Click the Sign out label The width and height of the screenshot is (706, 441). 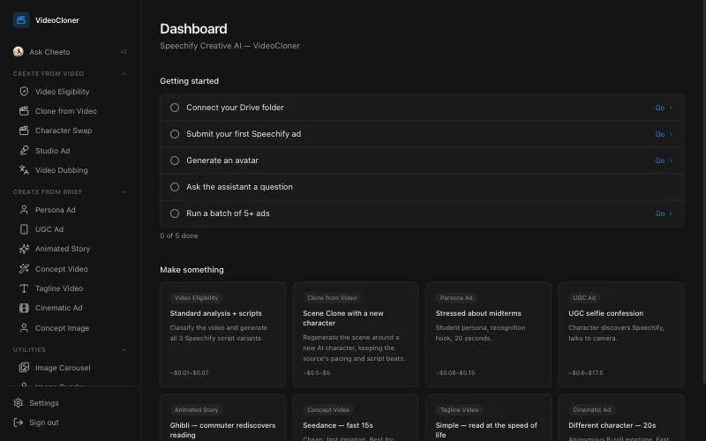[43, 422]
